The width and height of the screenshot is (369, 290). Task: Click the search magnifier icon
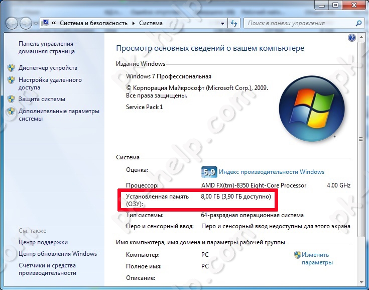[358, 23]
